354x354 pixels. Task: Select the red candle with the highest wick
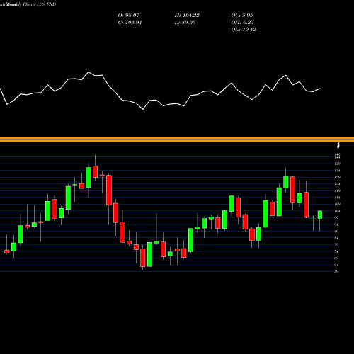[95, 171]
